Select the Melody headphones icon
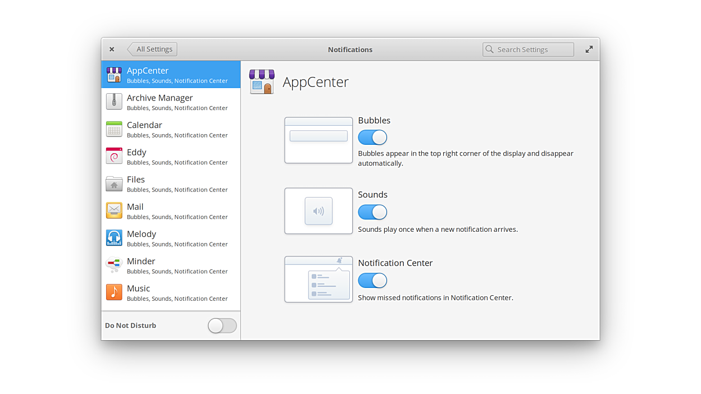Image resolution: width=701 pixels, height=394 pixels. pos(114,238)
